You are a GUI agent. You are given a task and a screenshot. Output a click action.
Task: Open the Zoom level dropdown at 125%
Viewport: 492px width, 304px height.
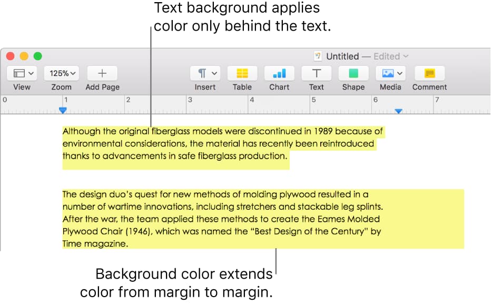click(x=61, y=73)
